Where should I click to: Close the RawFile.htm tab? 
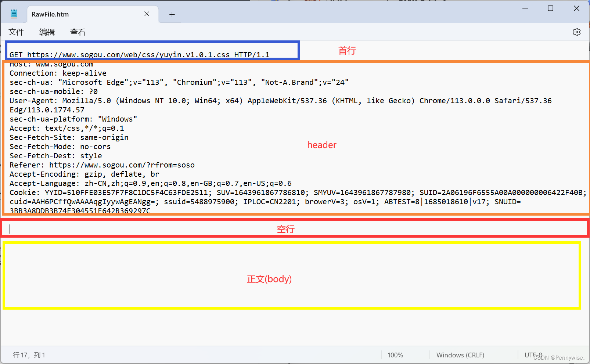(x=147, y=14)
